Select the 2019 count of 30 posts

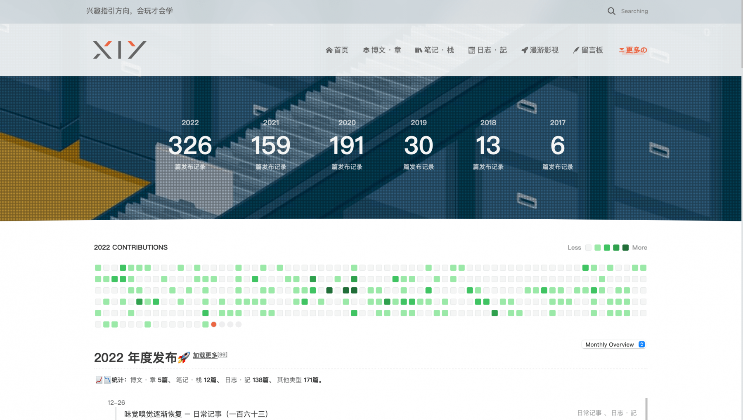[x=419, y=145]
